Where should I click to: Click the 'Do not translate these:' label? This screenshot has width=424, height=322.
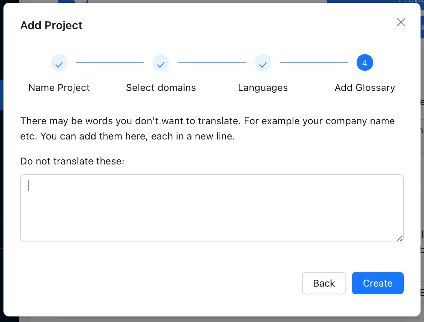[72, 161]
